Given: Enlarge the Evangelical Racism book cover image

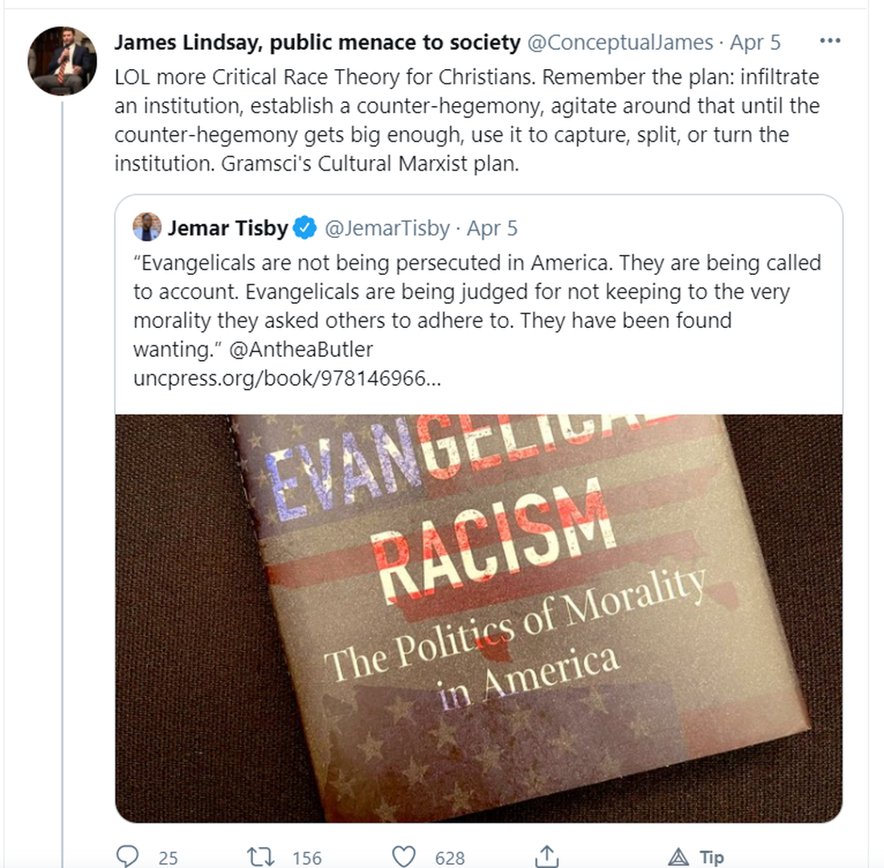Looking at the screenshot, I should pos(478,617).
